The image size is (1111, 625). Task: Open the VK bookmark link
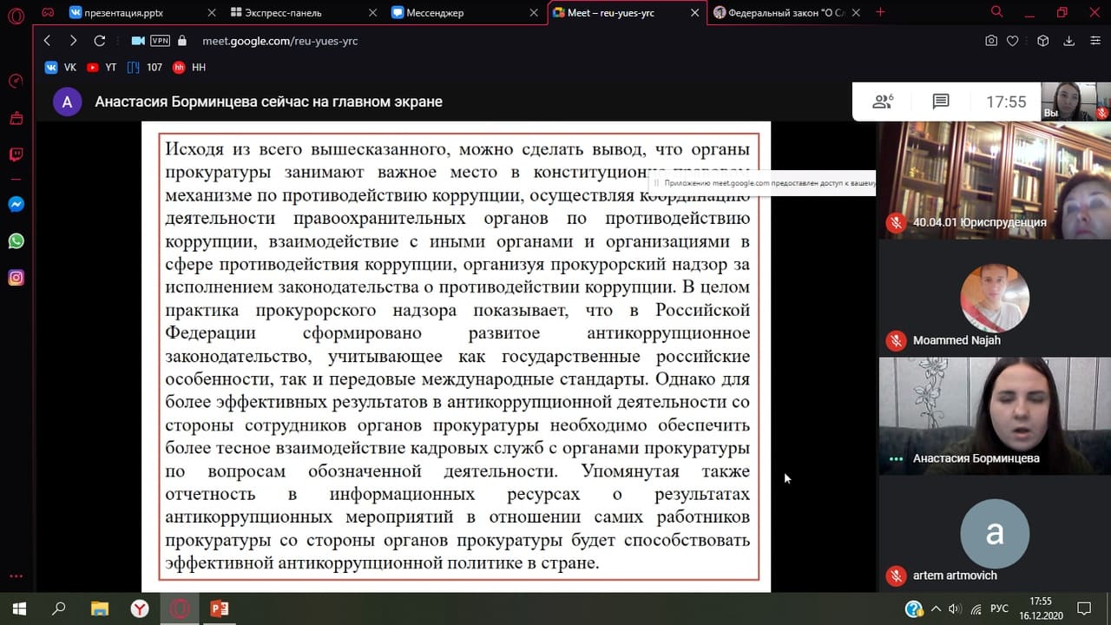(61, 67)
